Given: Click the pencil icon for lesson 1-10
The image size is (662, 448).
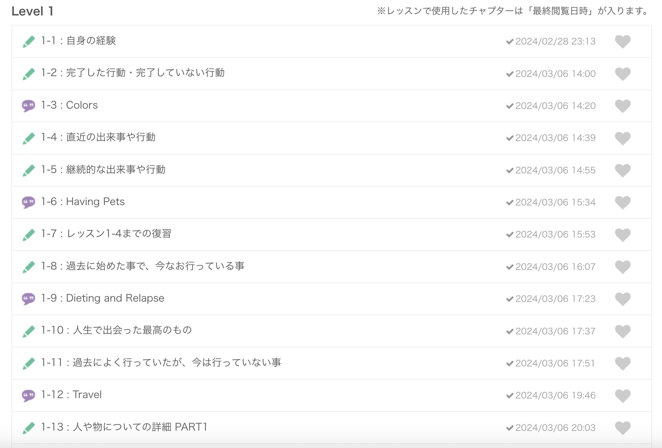Looking at the screenshot, I should pyautogui.click(x=28, y=331).
